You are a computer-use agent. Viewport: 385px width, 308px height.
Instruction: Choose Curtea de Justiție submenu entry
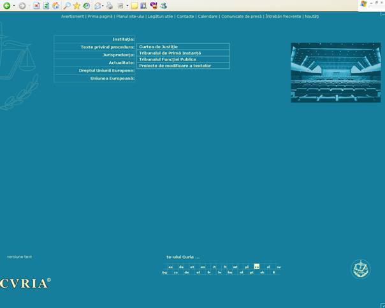183,47
